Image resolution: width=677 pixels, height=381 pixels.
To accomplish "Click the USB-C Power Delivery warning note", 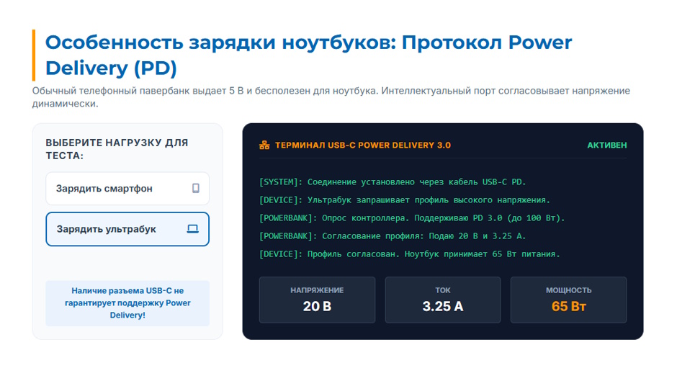I will point(127,303).
